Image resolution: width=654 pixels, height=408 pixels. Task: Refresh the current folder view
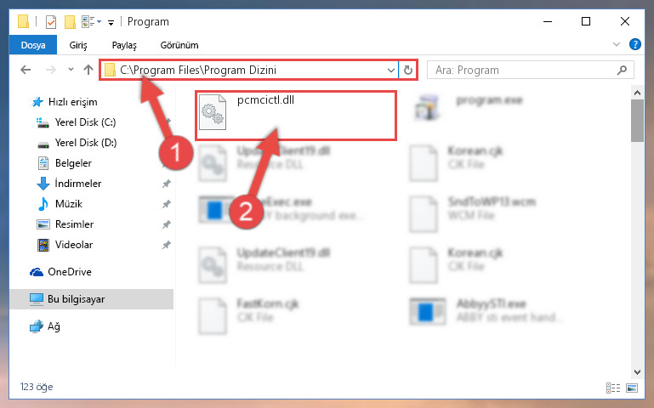pos(408,70)
